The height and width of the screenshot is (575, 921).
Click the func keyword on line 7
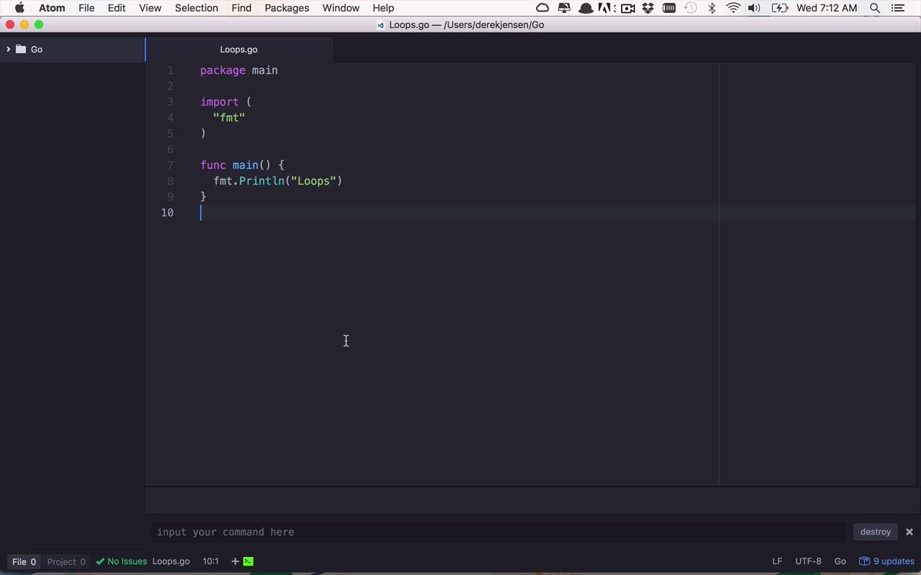[x=213, y=165]
